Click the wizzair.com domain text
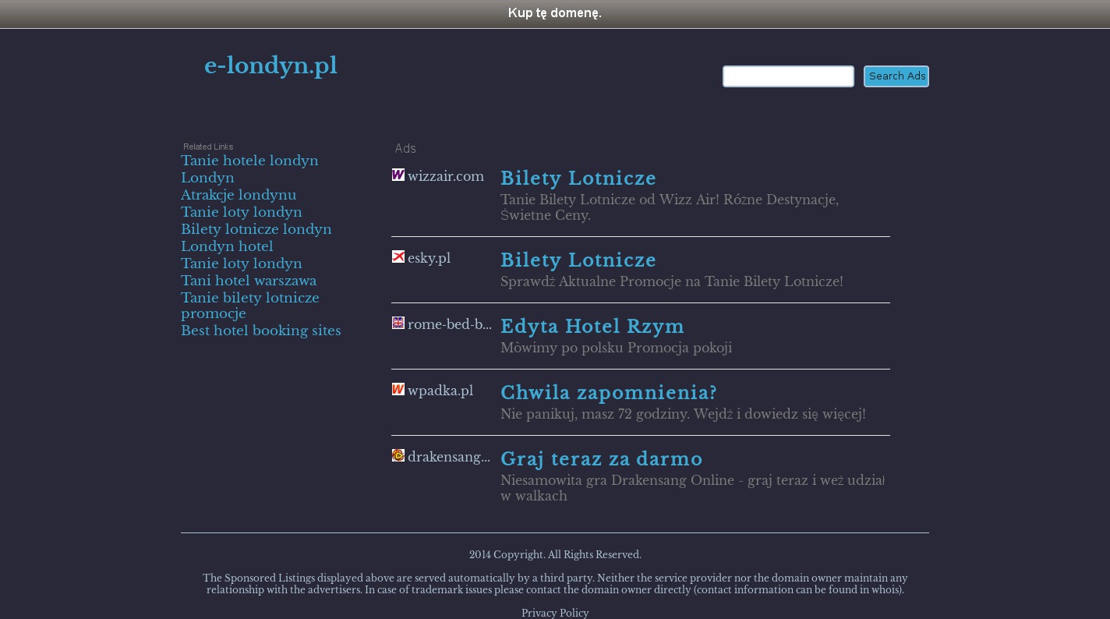Image resolution: width=1110 pixels, height=619 pixels. 445,177
